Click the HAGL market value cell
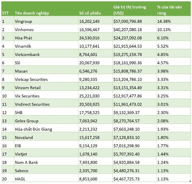The image size is (192, 184). click(135, 179)
